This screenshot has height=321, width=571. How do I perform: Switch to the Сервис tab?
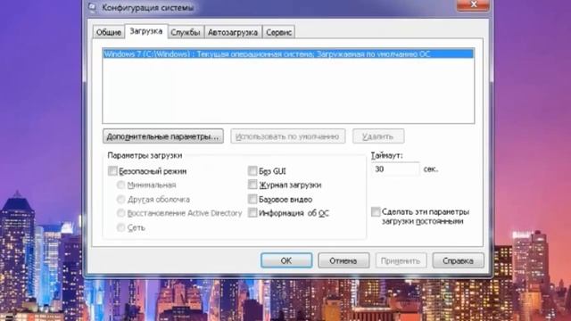coord(278,32)
